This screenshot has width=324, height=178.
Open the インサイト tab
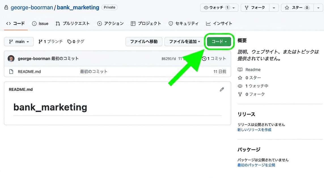[x=219, y=23]
